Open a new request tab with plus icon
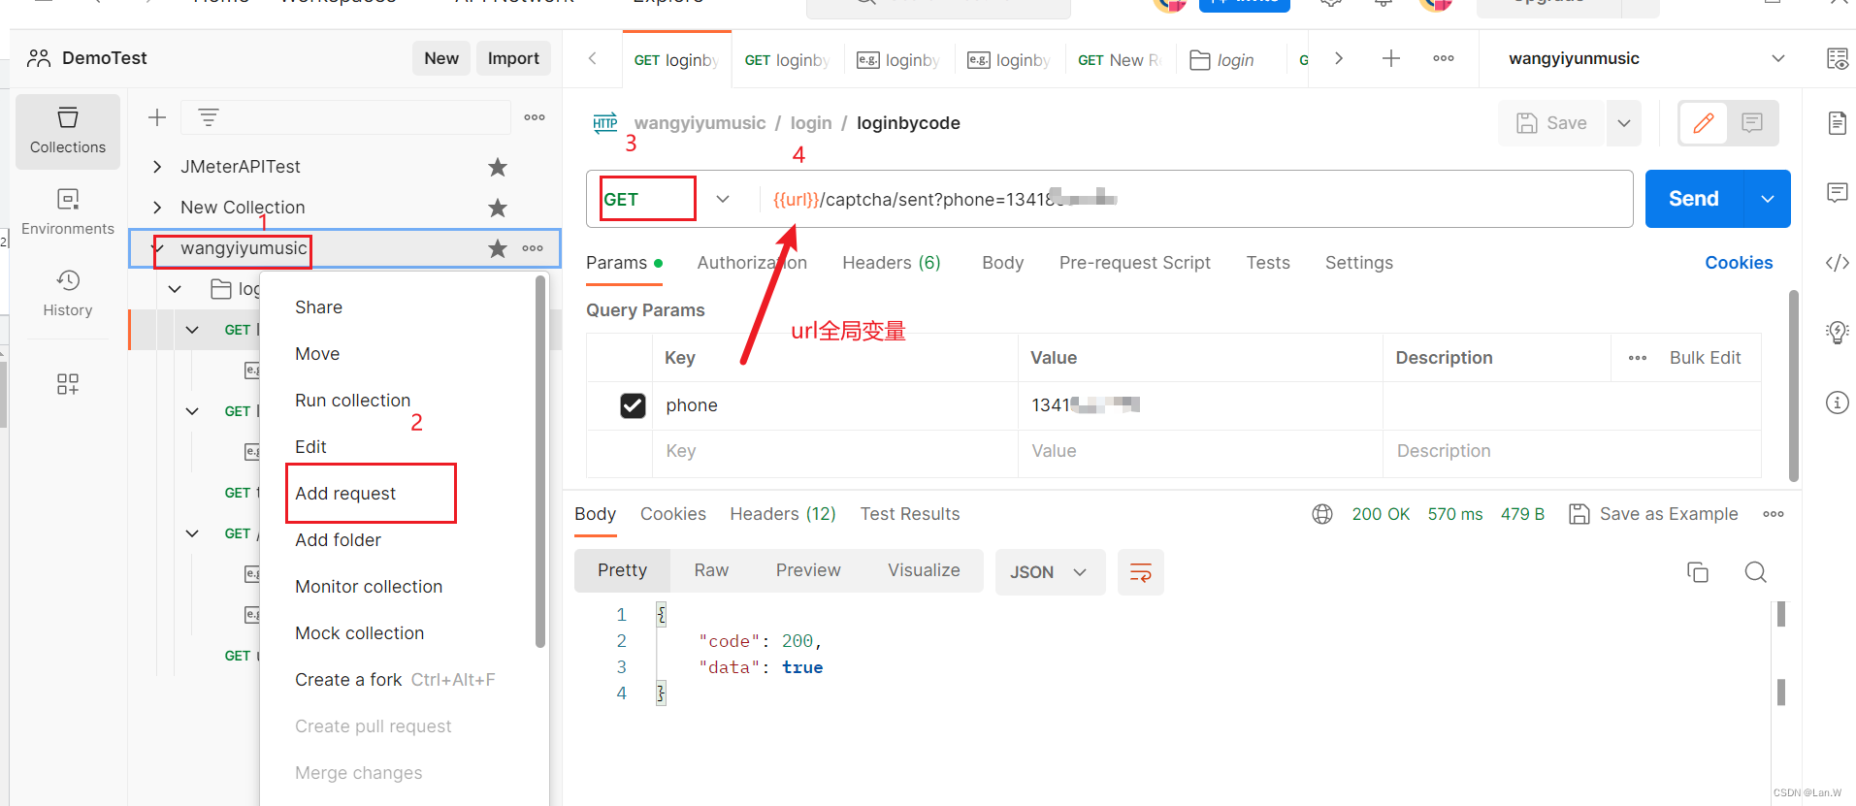This screenshot has width=1856, height=806. (x=1391, y=58)
